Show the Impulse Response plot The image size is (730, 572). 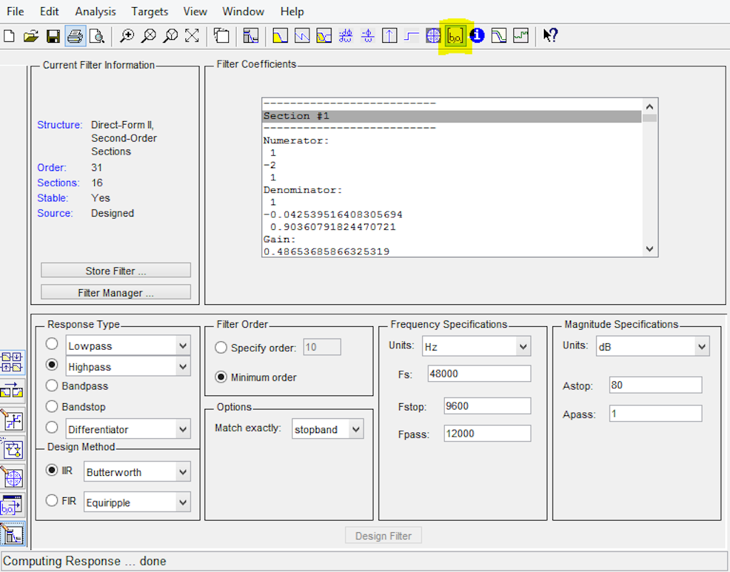coord(389,36)
